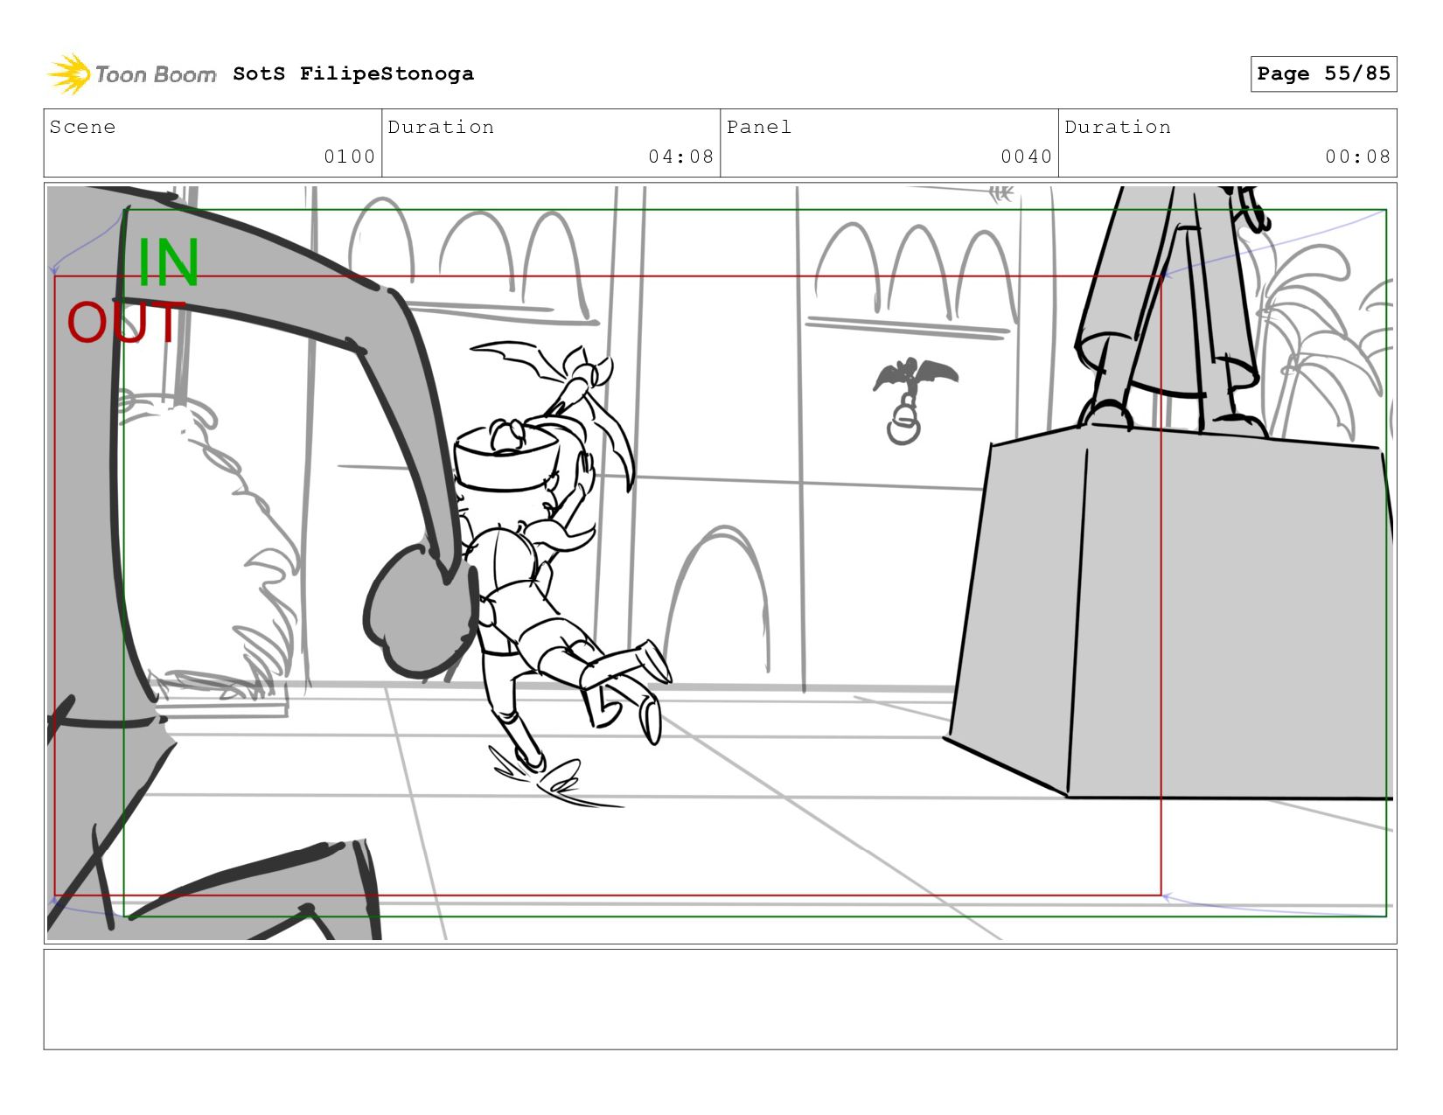Click the 'Panel' header label
This screenshot has height=1115, width=1443.
point(759,127)
